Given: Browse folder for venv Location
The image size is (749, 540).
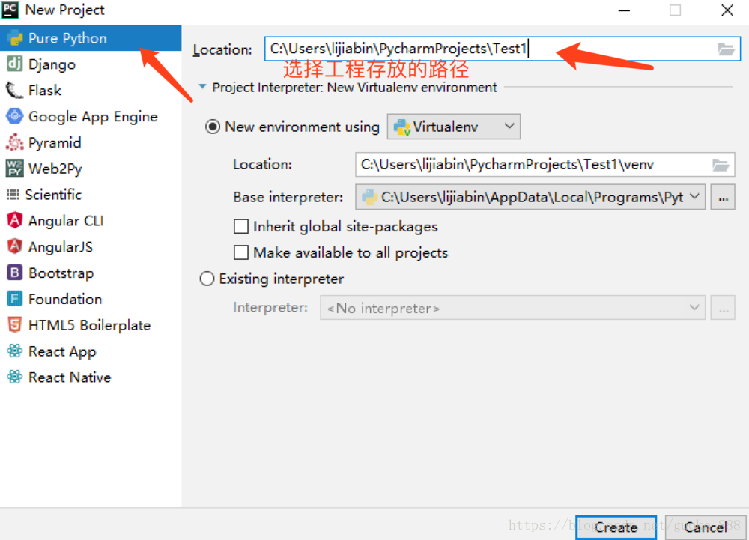Looking at the screenshot, I should coord(721,165).
